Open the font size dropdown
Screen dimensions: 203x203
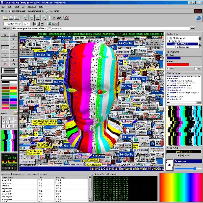click(26, 24)
